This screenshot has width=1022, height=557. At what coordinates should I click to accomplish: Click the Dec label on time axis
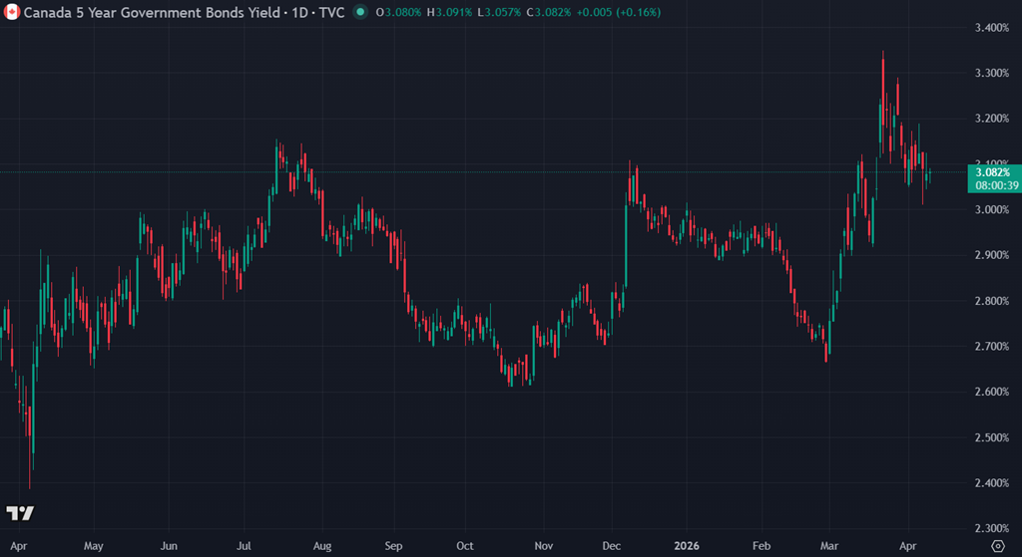611,546
